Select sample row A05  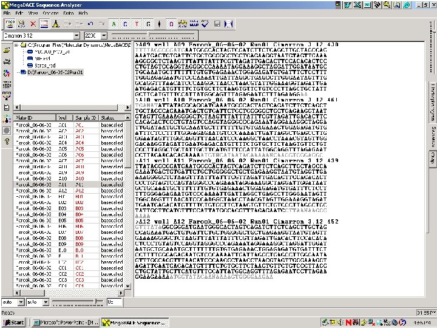[x=69, y=149]
